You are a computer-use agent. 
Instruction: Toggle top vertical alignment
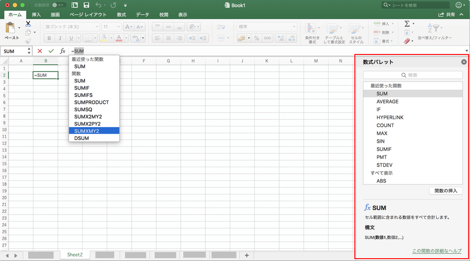click(157, 27)
